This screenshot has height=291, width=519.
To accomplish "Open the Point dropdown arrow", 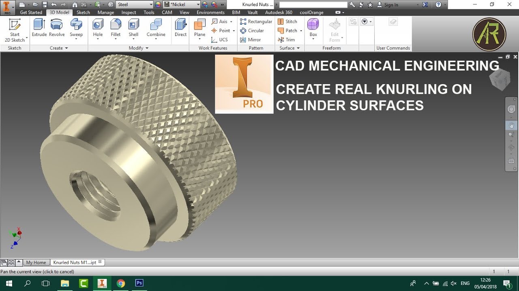I will (234, 31).
